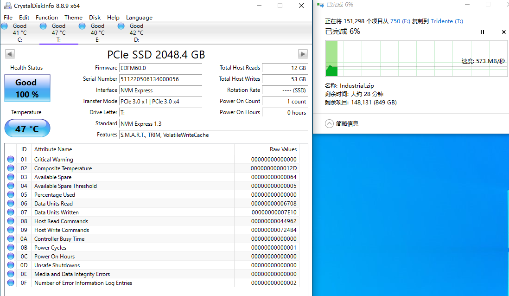Click the Power On Hours value 0 hours
The image size is (509, 296).
[x=285, y=112]
